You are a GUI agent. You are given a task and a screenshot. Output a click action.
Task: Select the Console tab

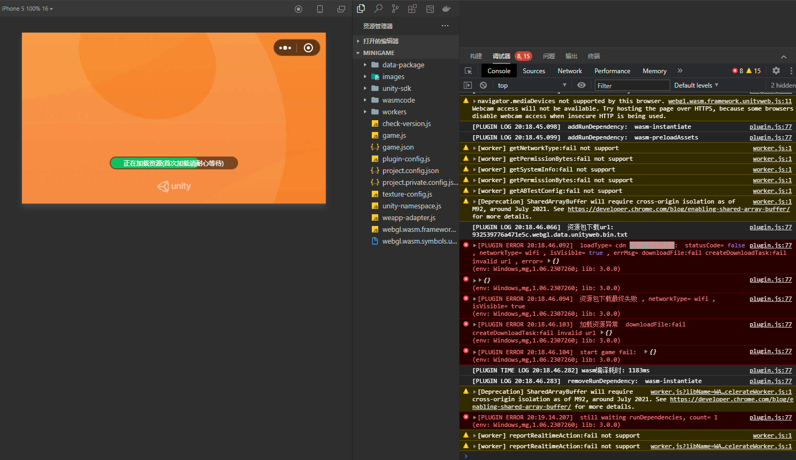[x=499, y=71]
